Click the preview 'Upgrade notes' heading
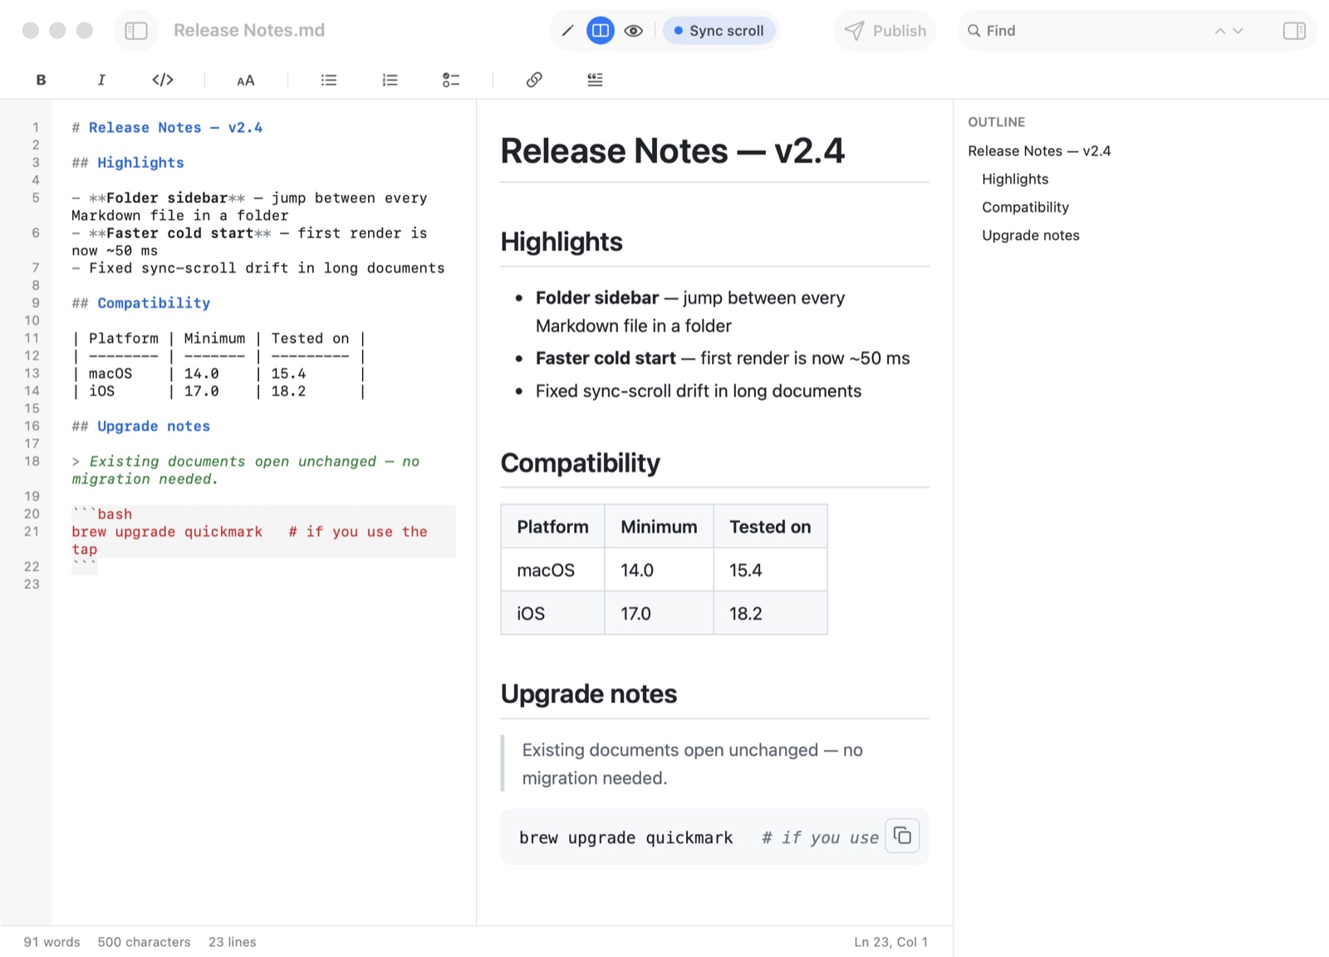The height and width of the screenshot is (957, 1329). pyautogui.click(x=589, y=694)
